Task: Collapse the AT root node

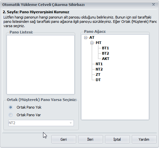Action: click(85, 37)
